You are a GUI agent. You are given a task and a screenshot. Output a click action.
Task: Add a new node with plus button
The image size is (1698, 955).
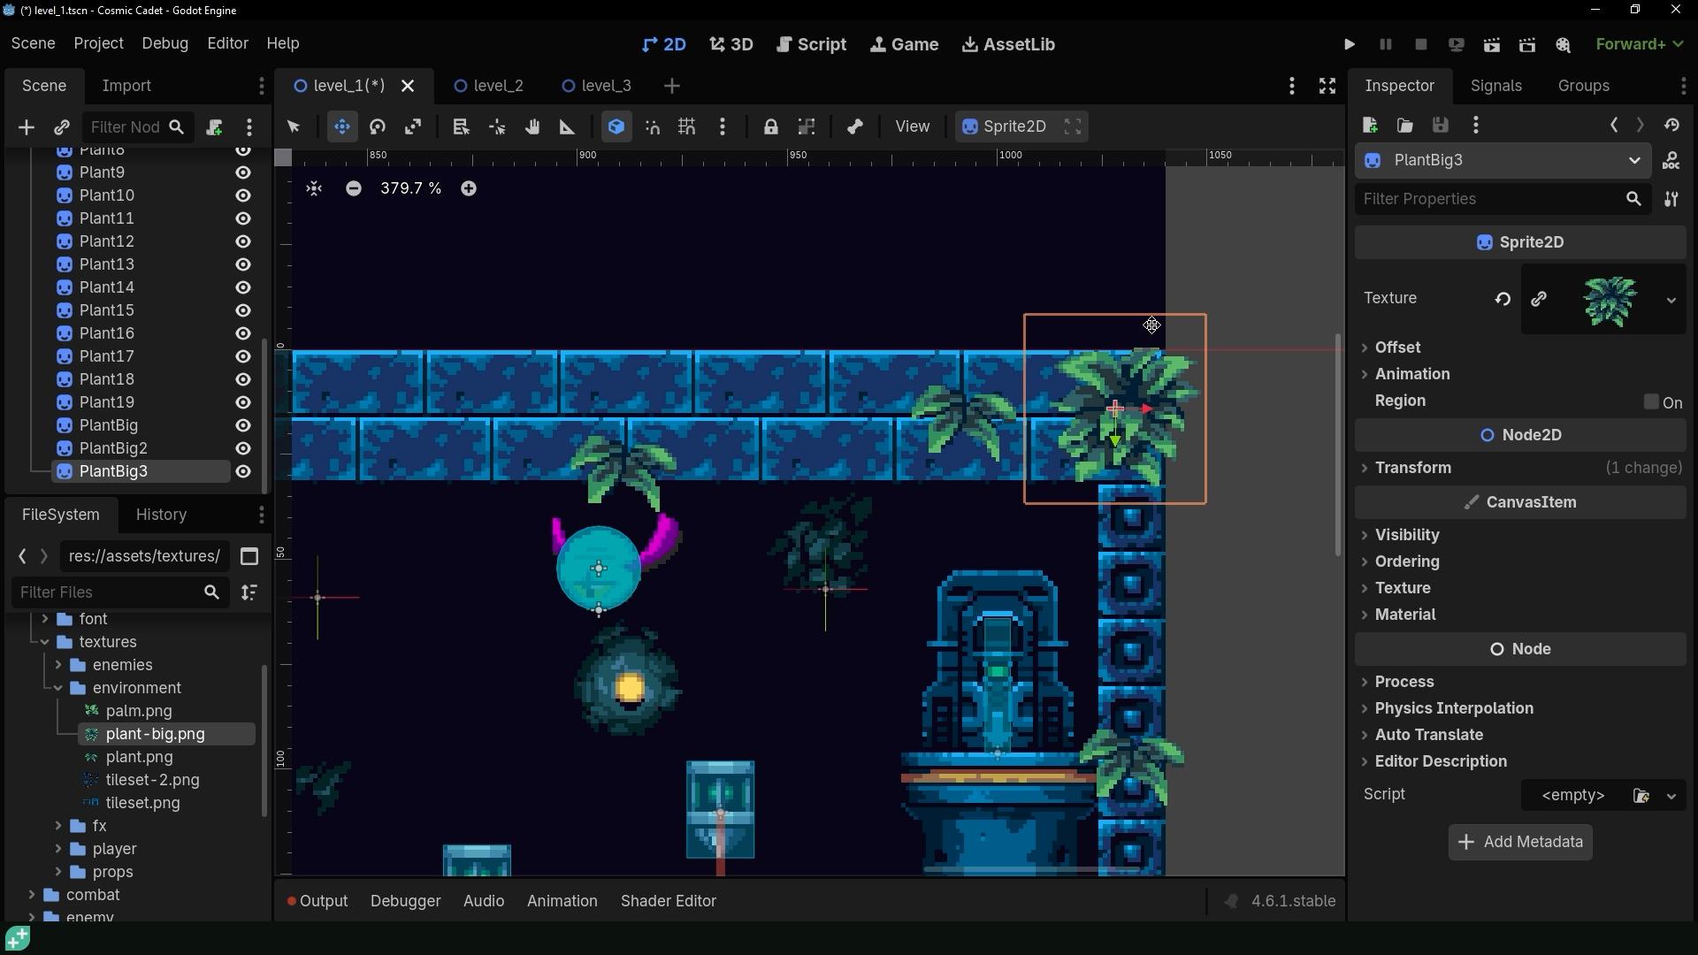[26, 128]
